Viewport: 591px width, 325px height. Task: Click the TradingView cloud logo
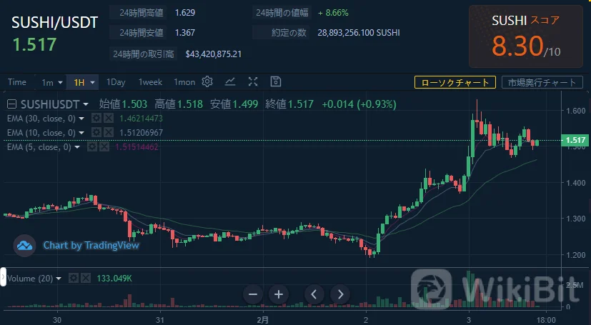tap(24, 246)
